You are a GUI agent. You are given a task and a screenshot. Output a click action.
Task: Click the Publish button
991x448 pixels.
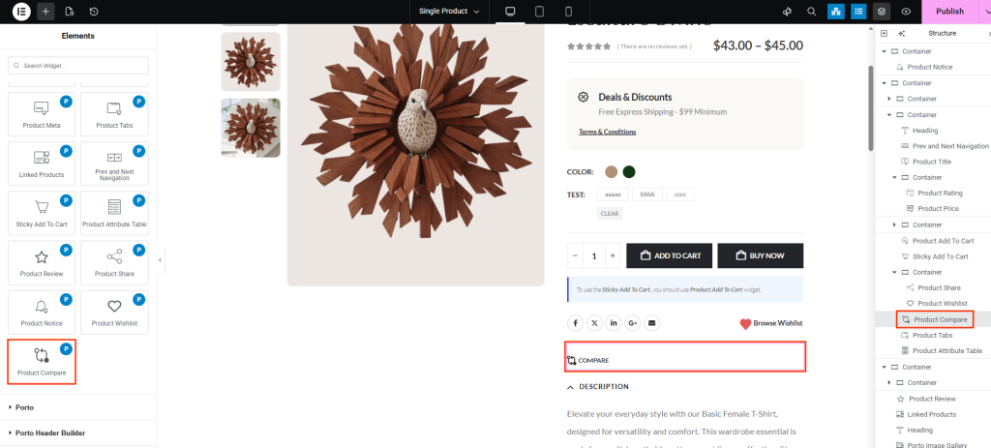pyautogui.click(x=949, y=12)
